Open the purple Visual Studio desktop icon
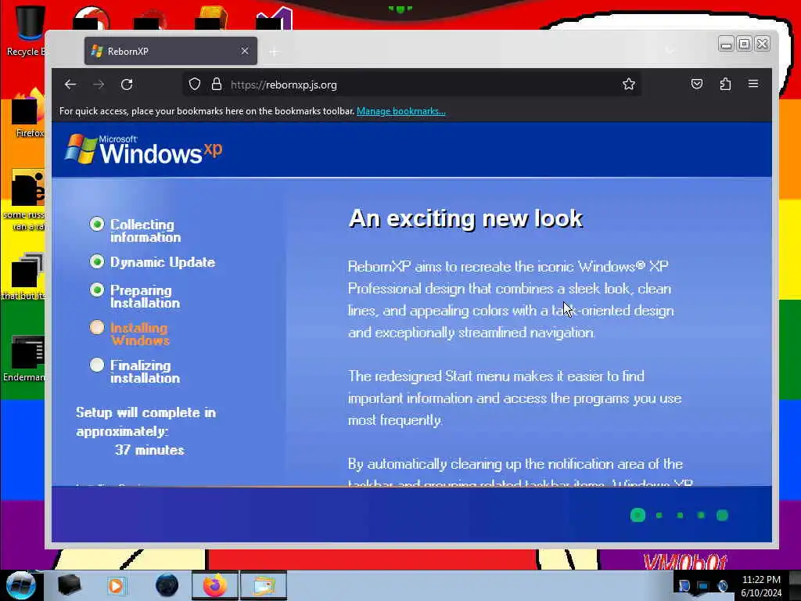The width and height of the screenshot is (801, 601). [275, 19]
